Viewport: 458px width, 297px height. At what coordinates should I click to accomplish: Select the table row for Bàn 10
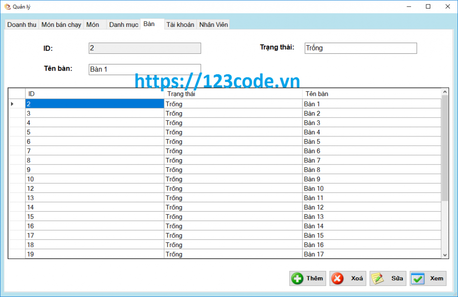pyautogui.click(x=179, y=188)
